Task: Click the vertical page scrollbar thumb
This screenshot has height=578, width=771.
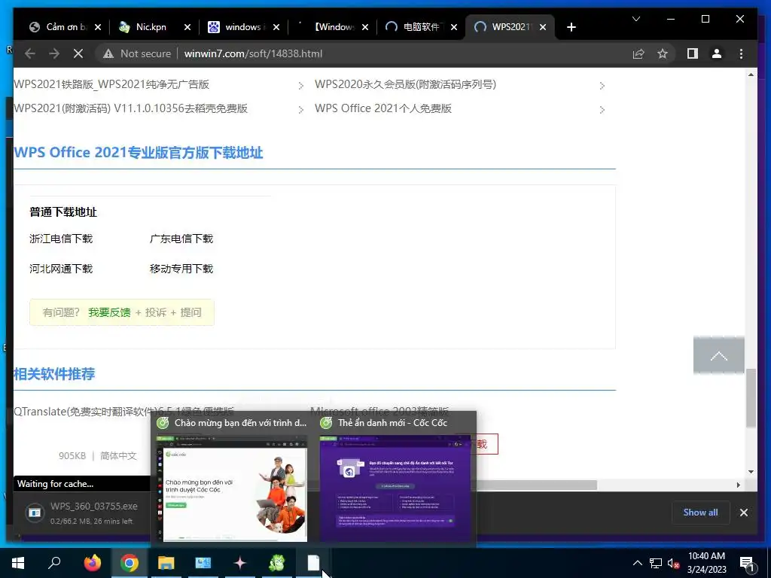Action: (751, 397)
